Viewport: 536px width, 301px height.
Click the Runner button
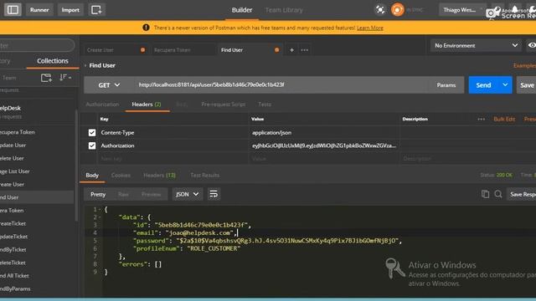[39, 9]
